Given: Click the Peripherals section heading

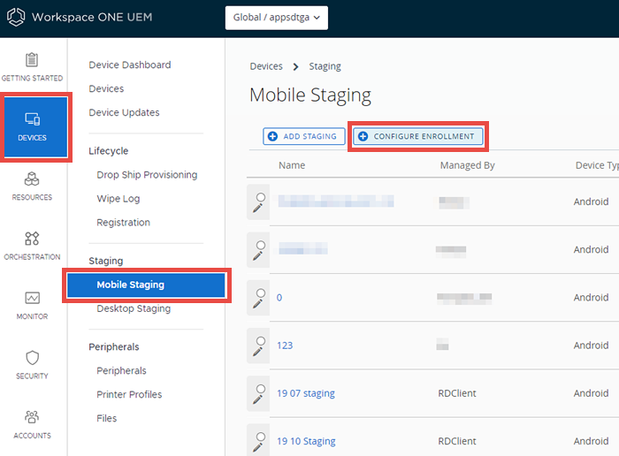Looking at the screenshot, I should (x=114, y=347).
